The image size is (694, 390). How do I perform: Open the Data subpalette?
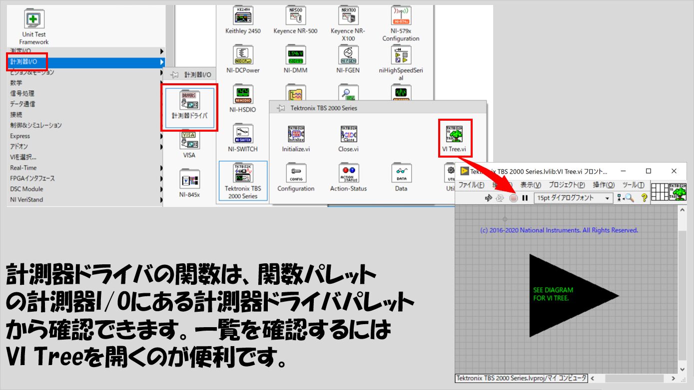pos(401,178)
